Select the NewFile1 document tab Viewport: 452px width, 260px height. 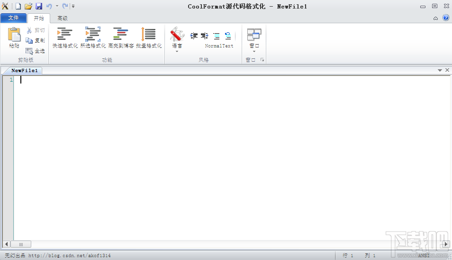pyautogui.click(x=24, y=70)
